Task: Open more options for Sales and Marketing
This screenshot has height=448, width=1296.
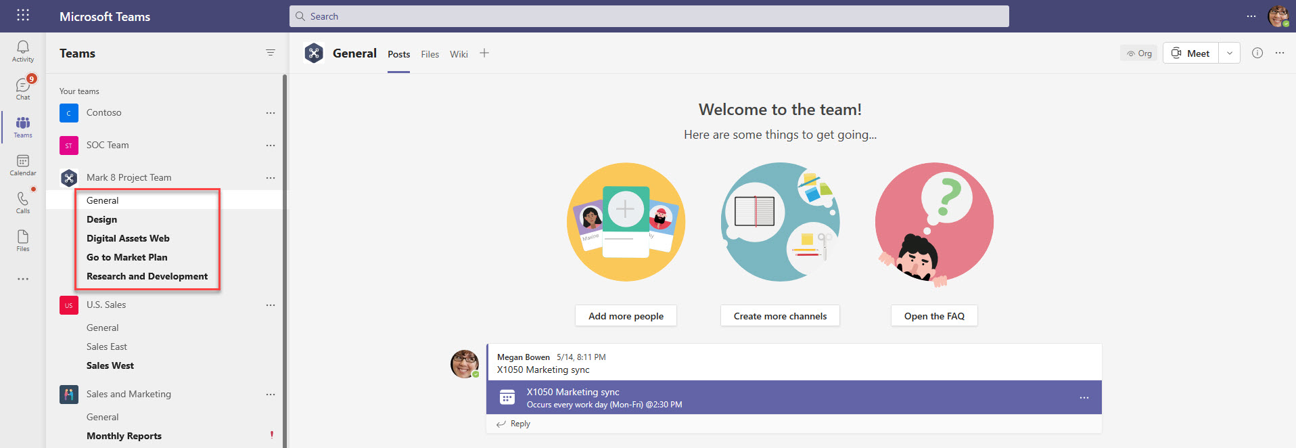Action: coord(271,395)
